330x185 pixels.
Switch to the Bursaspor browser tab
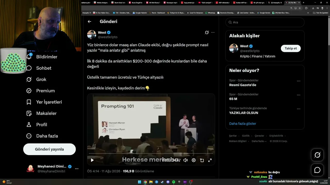(171, 3)
